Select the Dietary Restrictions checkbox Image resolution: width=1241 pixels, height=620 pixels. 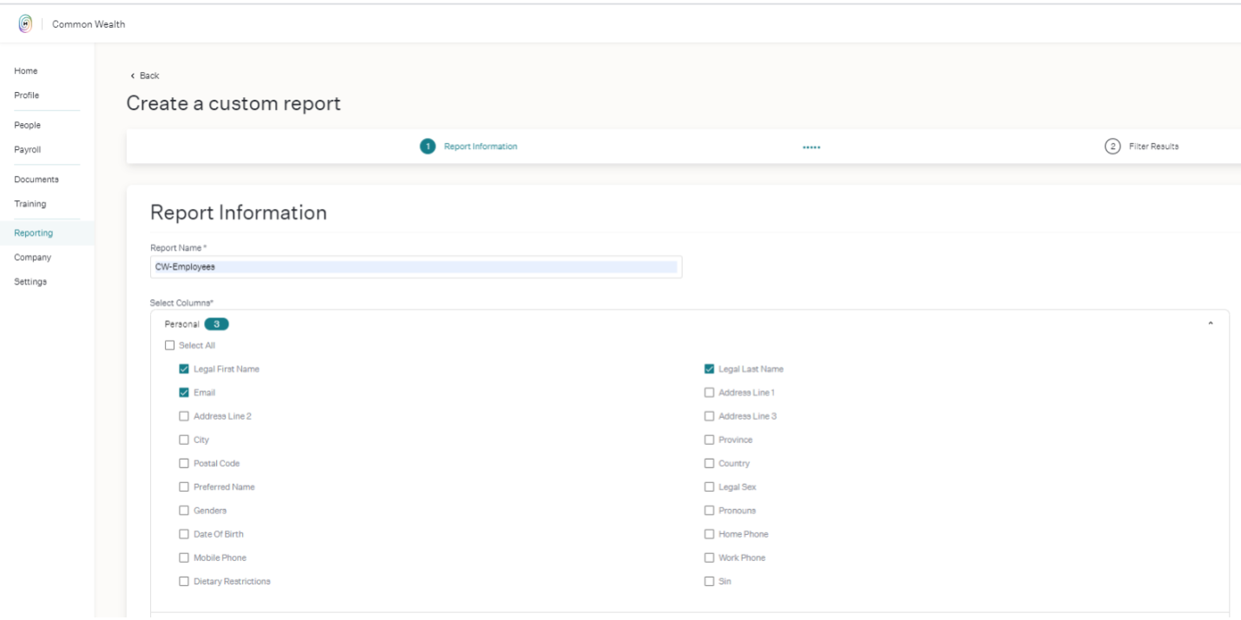coord(184,582)
